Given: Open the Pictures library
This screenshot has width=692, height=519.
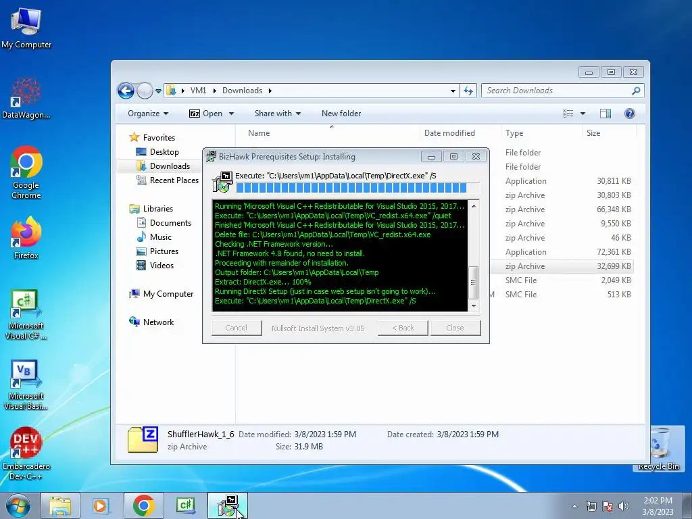Looking at the screenshot, I should coord(164,251).
